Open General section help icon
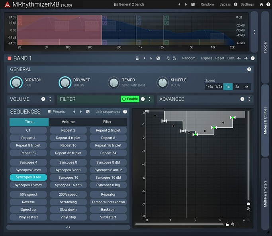Image resolution: width=272 pixels, height=236 pixels. click(249, 69)
